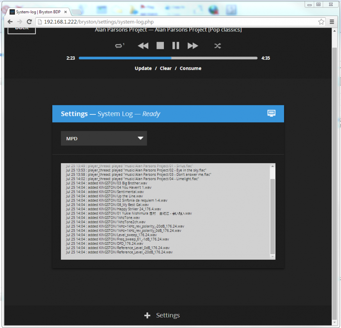Maximize the browser window

coord(318,4)
